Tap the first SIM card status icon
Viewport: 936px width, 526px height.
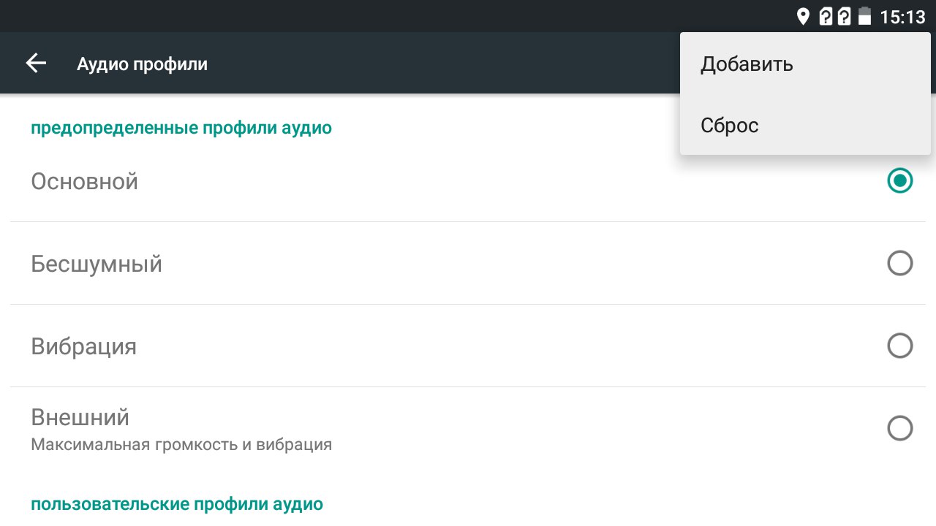[826, 16]
